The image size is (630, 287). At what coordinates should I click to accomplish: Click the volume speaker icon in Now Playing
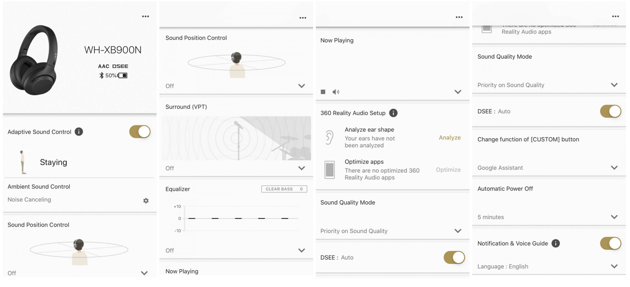[x=336, y=92]
